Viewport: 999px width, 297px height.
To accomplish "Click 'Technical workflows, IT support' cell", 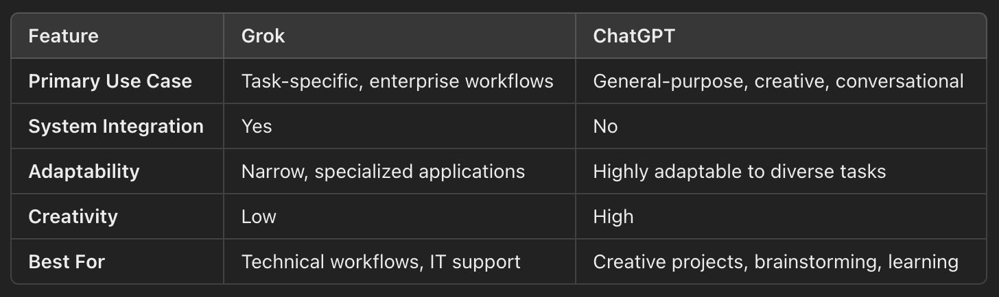I will point(381,261).
